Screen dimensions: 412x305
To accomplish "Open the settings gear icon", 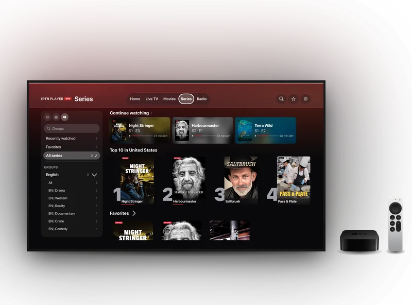I will pos(305,99).
